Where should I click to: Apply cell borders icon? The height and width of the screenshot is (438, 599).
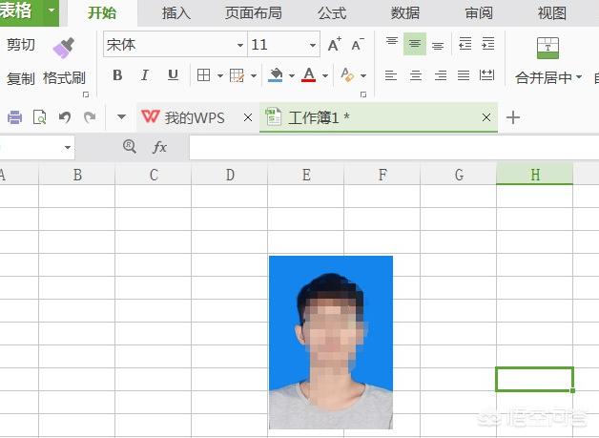coord(203,75)
